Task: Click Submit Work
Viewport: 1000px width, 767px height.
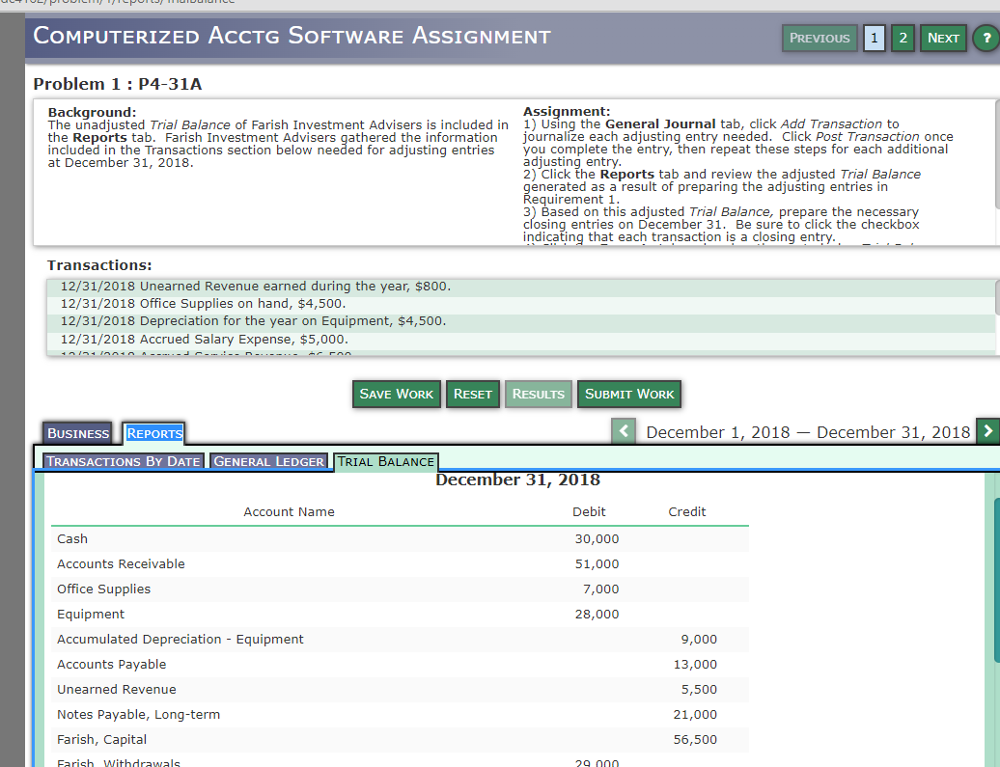Action: pos(628,394)
